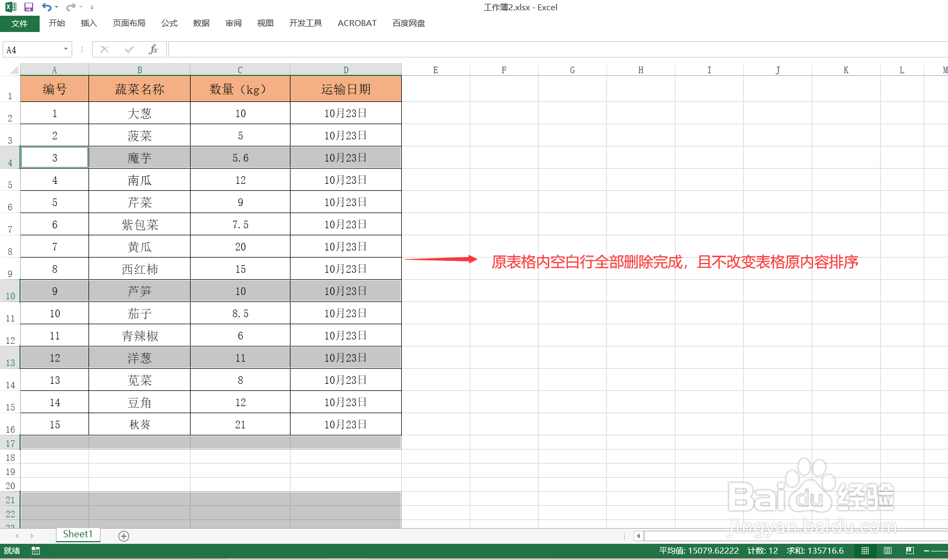
Task: Select column B header
Action: pyautogui.click(x=140, y=70)
